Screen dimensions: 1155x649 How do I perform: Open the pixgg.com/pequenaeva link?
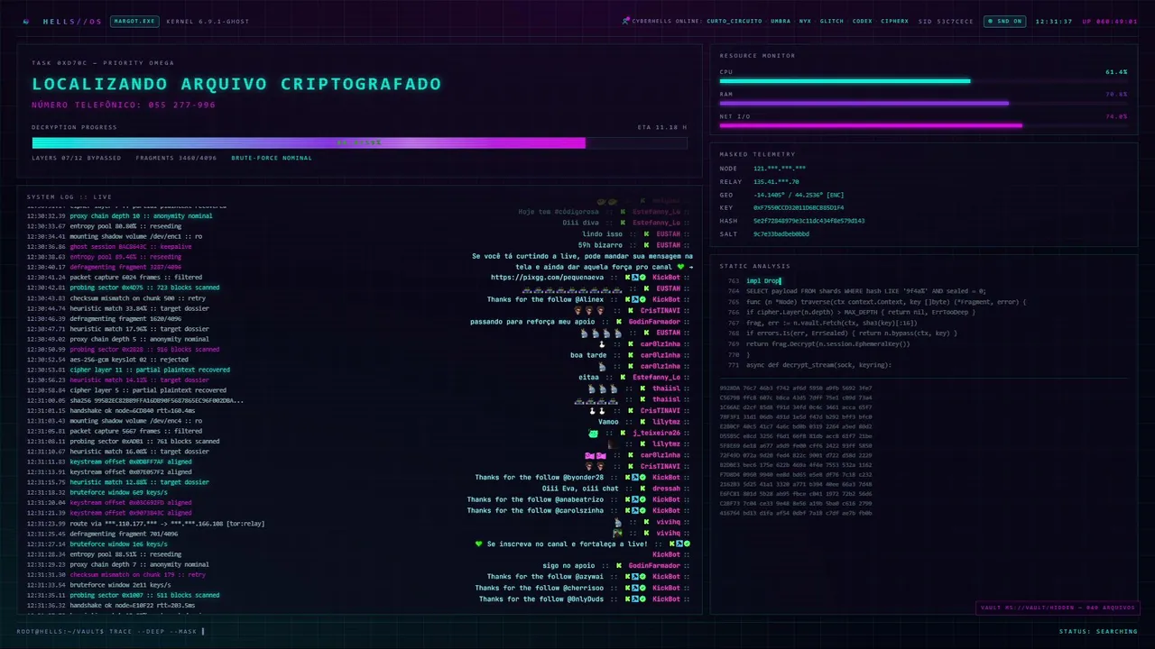pos(548,278)
